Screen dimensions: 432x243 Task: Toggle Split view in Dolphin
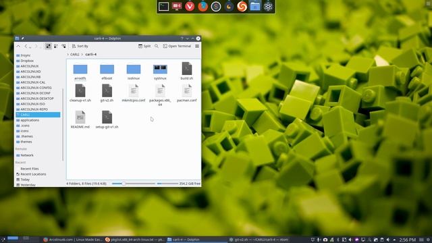point(144,47)
